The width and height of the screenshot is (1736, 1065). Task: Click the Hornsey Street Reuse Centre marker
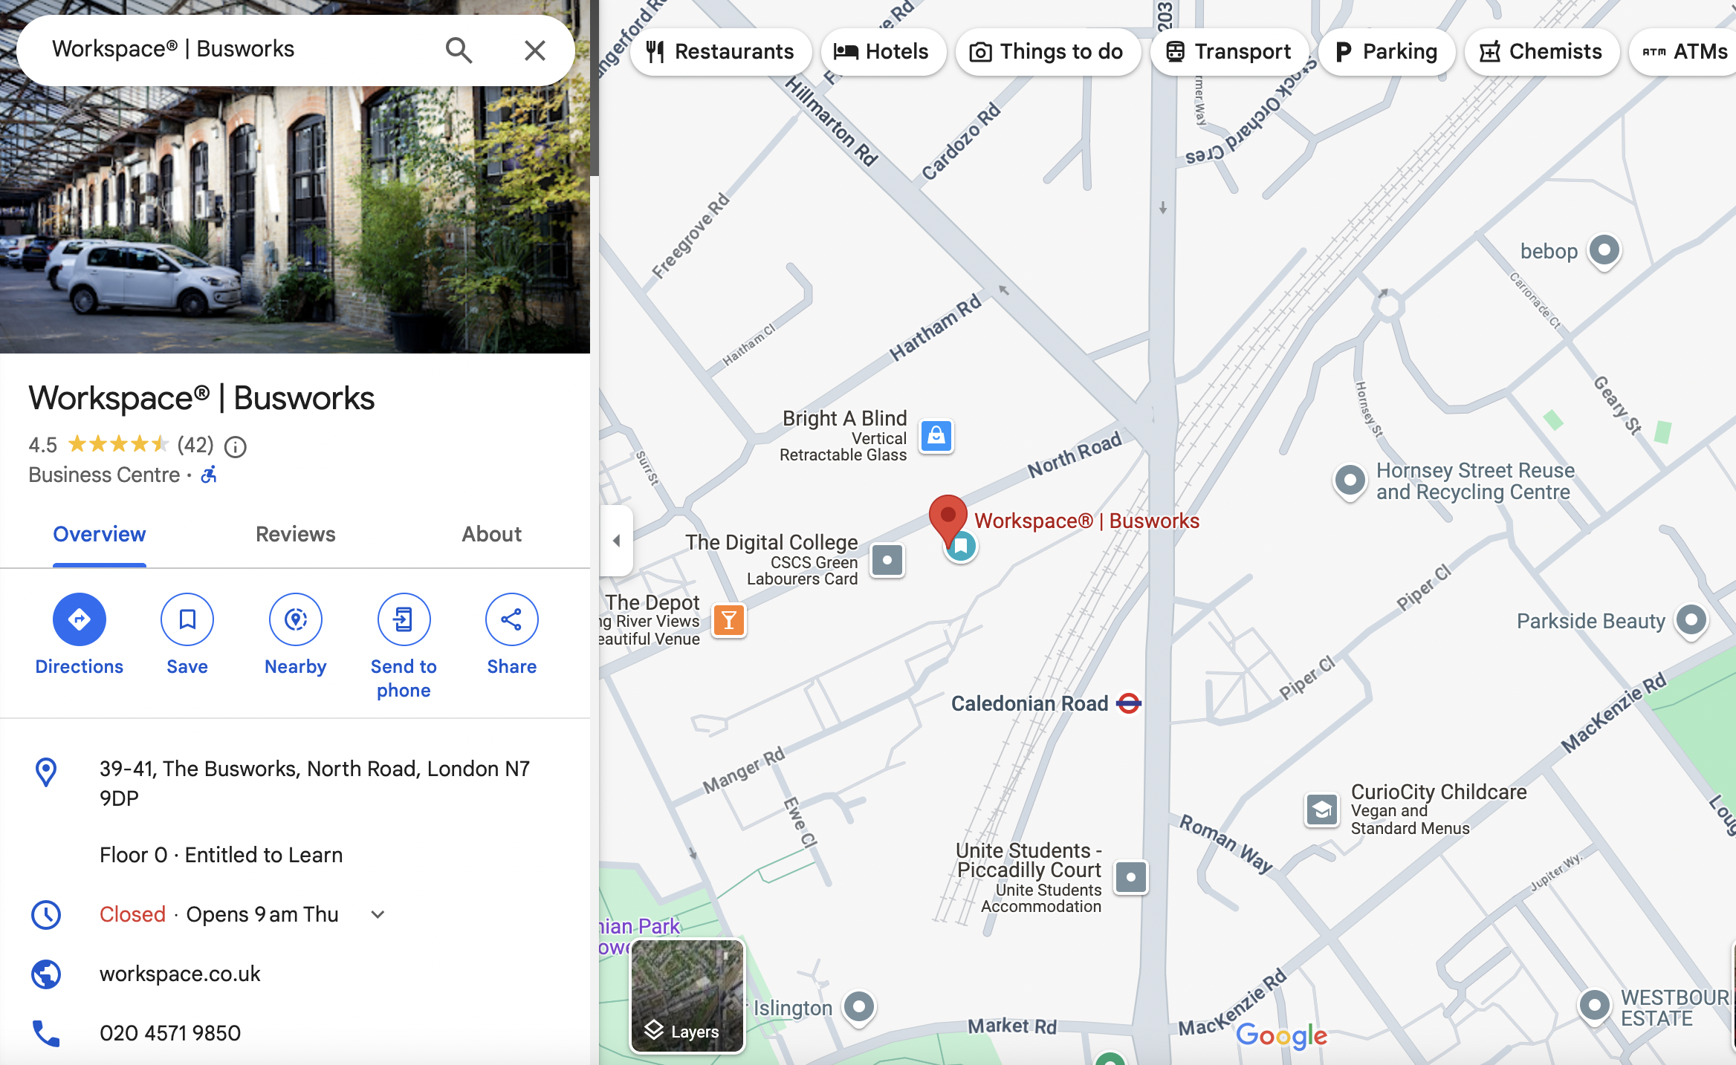coord(1350,481)
